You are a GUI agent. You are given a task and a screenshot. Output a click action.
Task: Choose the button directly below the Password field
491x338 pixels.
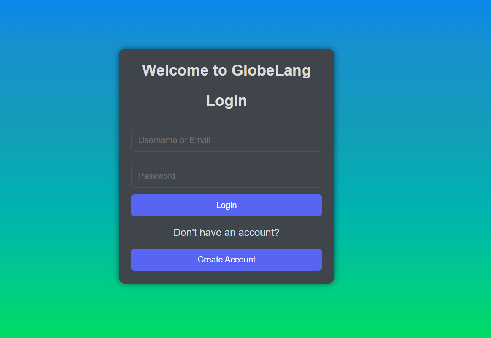click(226, 205)
